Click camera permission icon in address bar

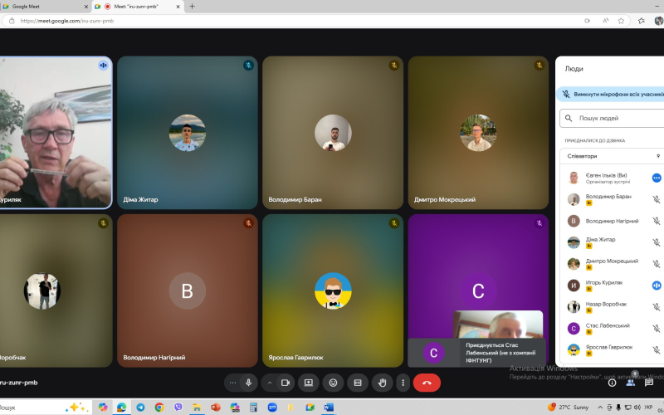[588, 21]
